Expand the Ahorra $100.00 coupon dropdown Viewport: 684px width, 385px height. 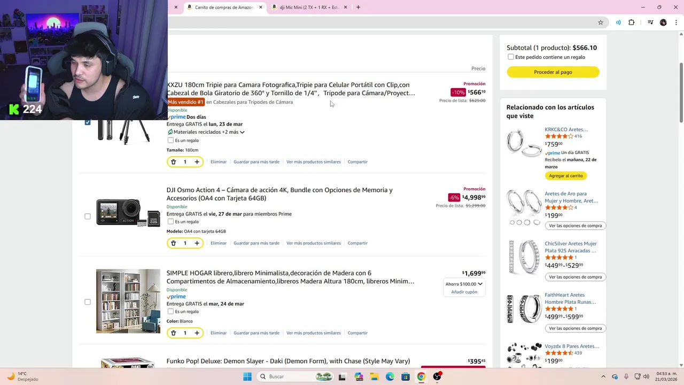(x=464, y=284)
